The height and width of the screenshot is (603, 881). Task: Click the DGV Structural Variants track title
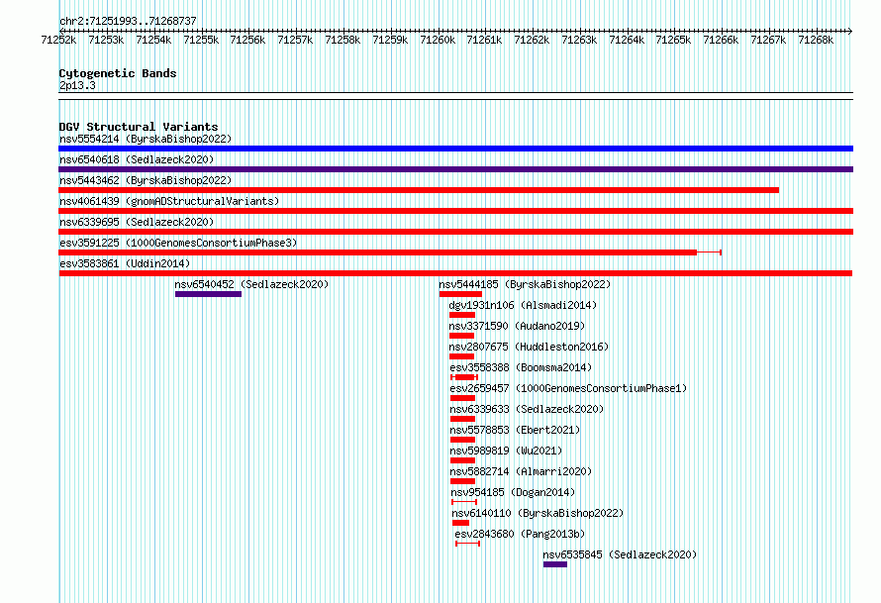(x=139, y=127)
